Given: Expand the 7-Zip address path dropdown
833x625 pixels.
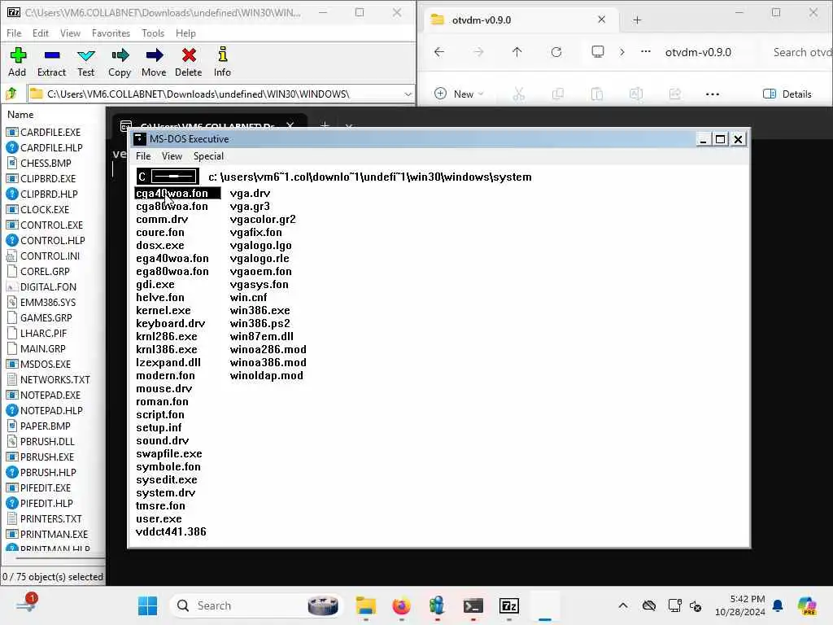Looking at the screenshot, I should (408, 94).
